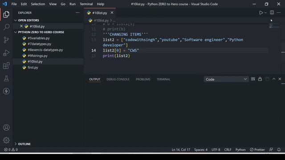Switch to the Problems tab
This screenshot has height=160, width=285.
(x=143, y=79)
